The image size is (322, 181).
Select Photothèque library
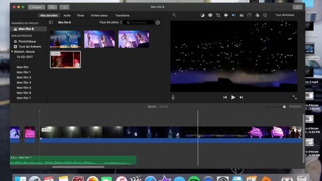pyautogui.click(x=27, y=41)
